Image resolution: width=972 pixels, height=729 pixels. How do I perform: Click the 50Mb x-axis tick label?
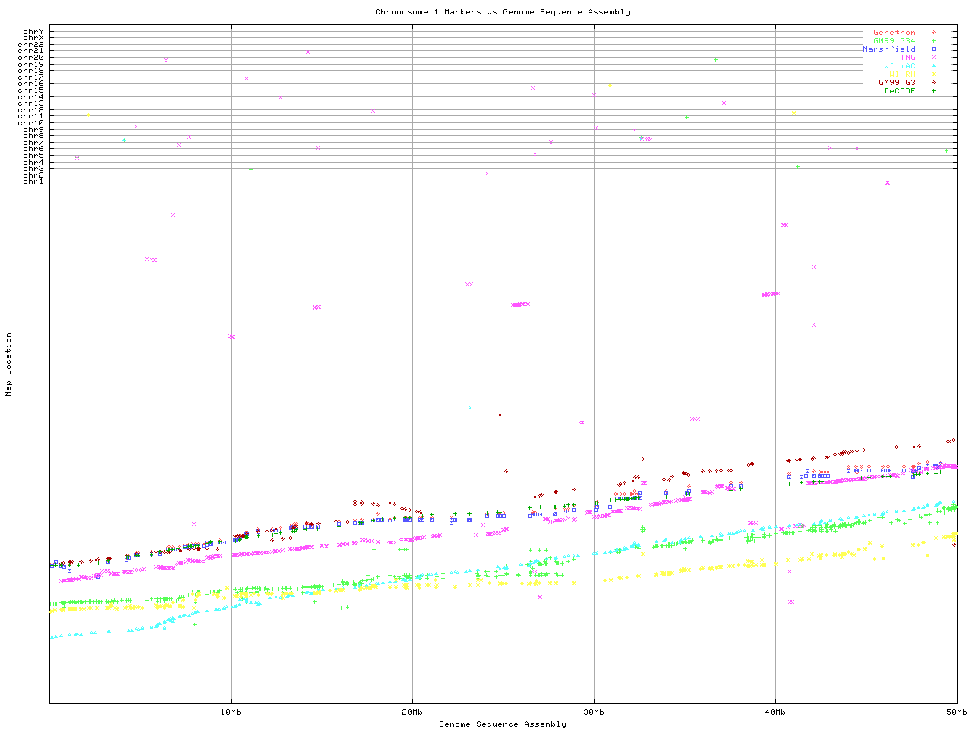click(956, 712)
